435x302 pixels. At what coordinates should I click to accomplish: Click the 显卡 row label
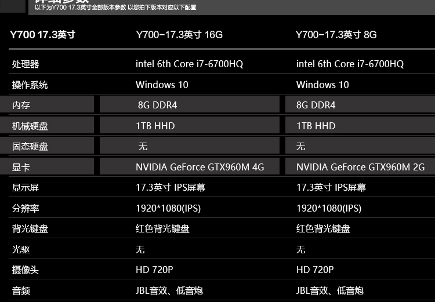[x=21, y=167]
